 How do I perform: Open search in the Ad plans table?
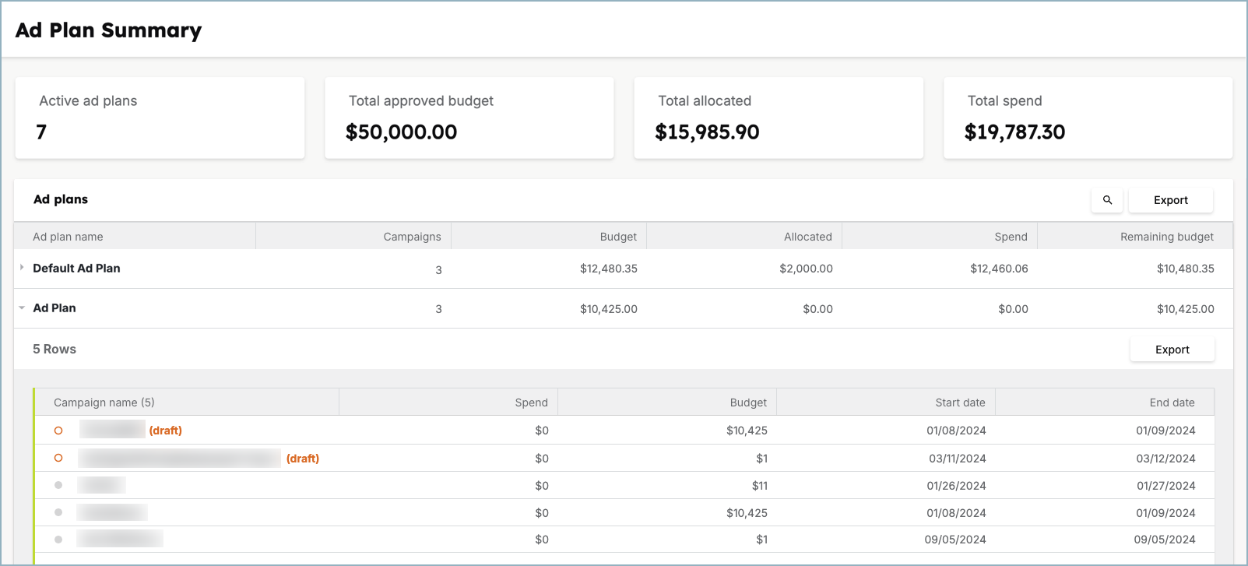(x=1107, y=200)
